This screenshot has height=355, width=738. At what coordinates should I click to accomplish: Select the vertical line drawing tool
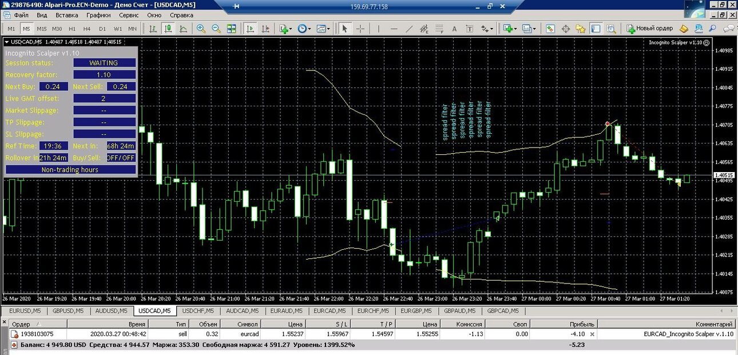(379, 29)
